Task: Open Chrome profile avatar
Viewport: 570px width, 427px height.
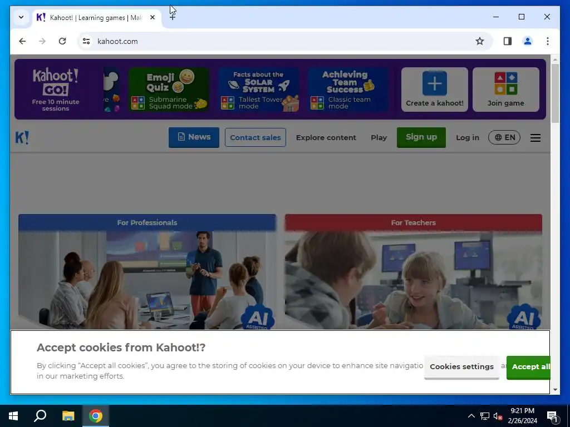Action: (x=528, y=41)
